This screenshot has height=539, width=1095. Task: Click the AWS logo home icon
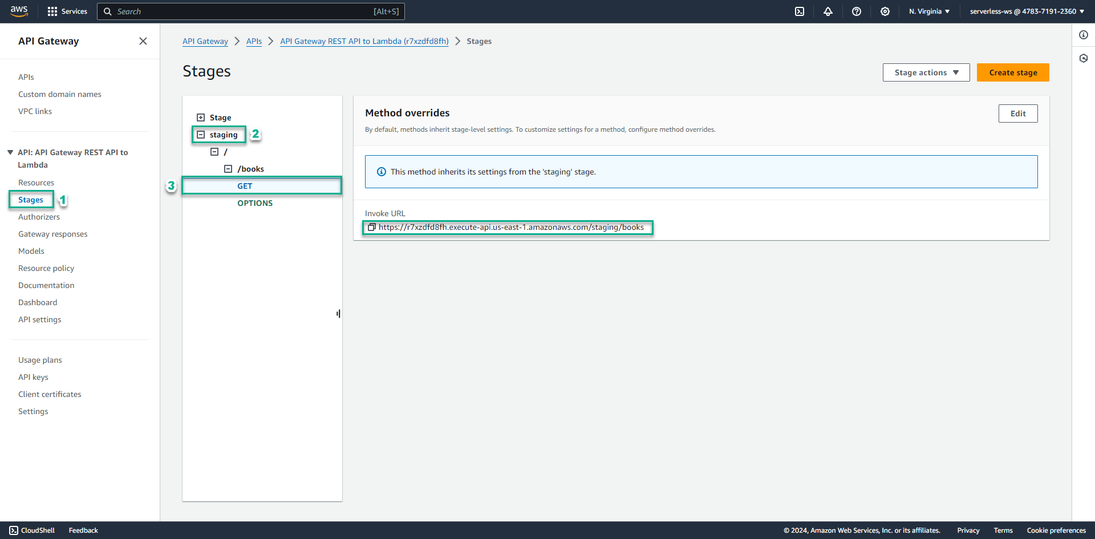pos(19,11)
